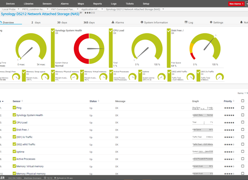Click the priority stars in CPU Load row
Viewport: 248px width, 180px height.
[229, 123]
